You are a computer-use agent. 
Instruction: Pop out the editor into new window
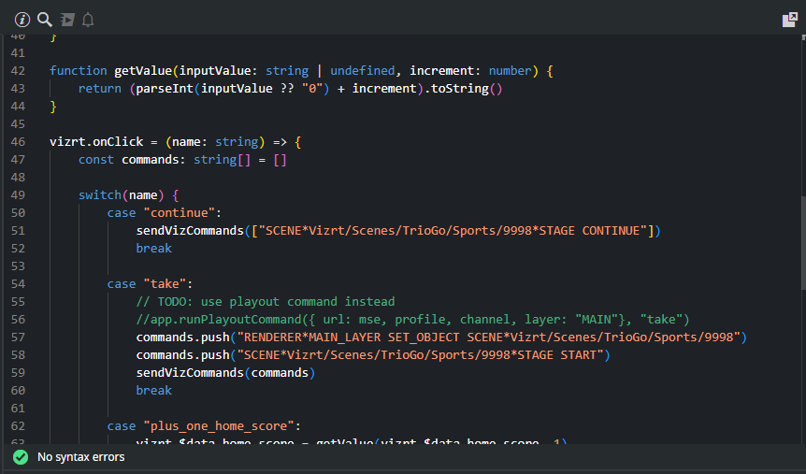tap(789, 20)
